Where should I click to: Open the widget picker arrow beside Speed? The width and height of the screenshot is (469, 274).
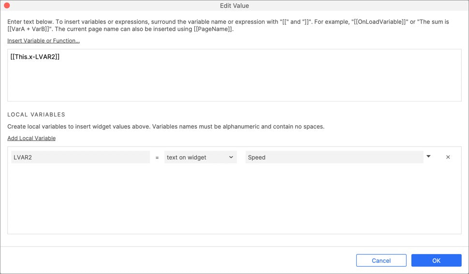[x=428, y=157]
